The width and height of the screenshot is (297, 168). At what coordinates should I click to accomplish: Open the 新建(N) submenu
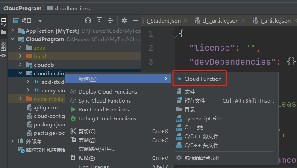click(118, 79)
